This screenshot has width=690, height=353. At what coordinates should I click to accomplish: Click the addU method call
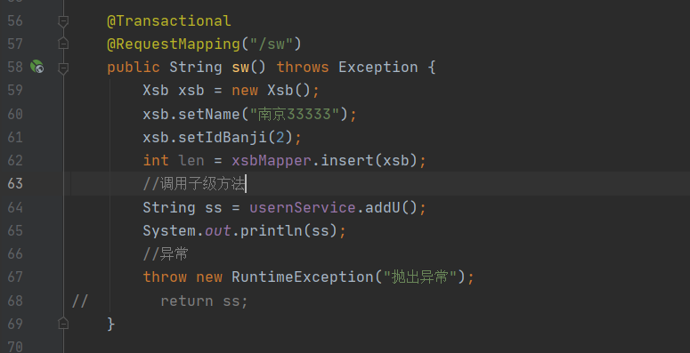(x=382, y=207)
